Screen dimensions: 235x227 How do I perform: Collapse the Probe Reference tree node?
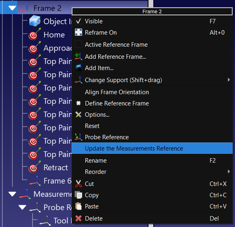pyautogui.click(x=22, y=207)
